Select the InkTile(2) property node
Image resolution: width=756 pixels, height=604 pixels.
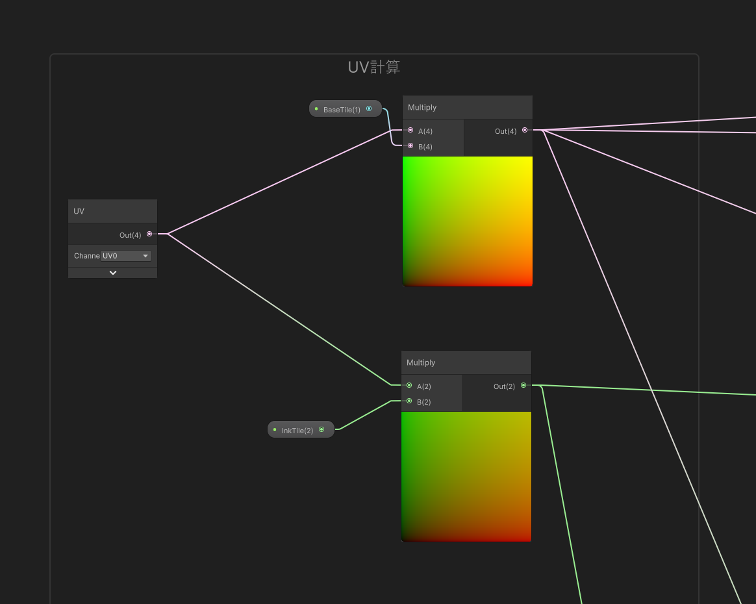click(x=297, y=430)
